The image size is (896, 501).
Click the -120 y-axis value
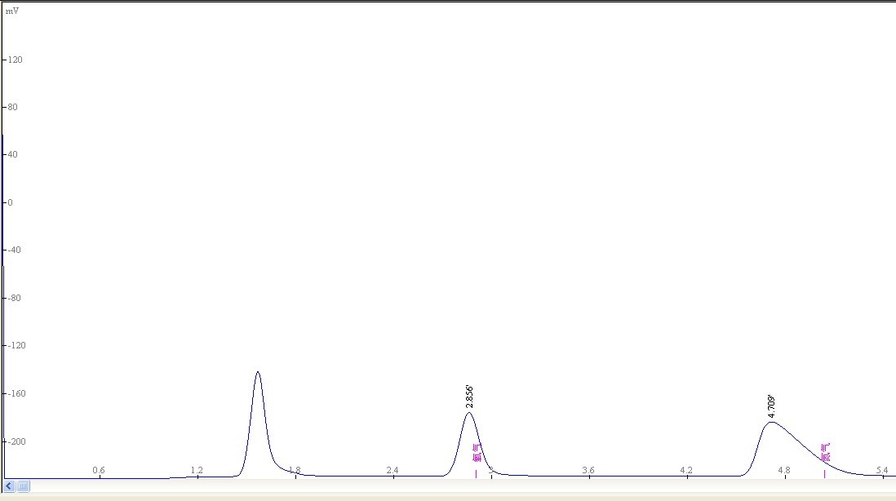click(16, 345)
